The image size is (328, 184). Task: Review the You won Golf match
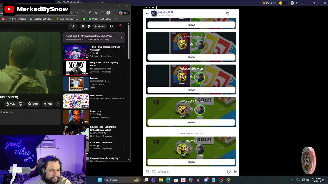coord(191,162)
